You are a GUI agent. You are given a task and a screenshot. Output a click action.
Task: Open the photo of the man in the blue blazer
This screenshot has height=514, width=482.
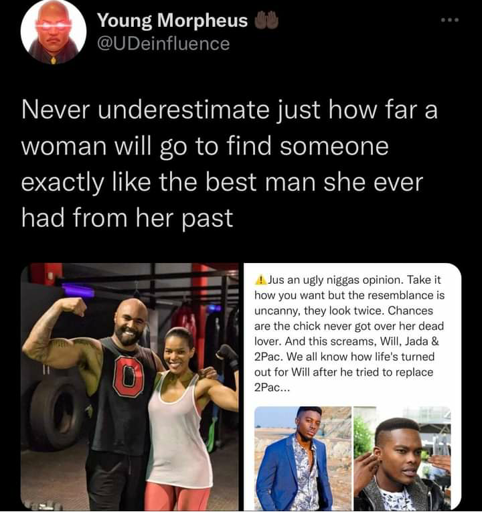[303, 458]
